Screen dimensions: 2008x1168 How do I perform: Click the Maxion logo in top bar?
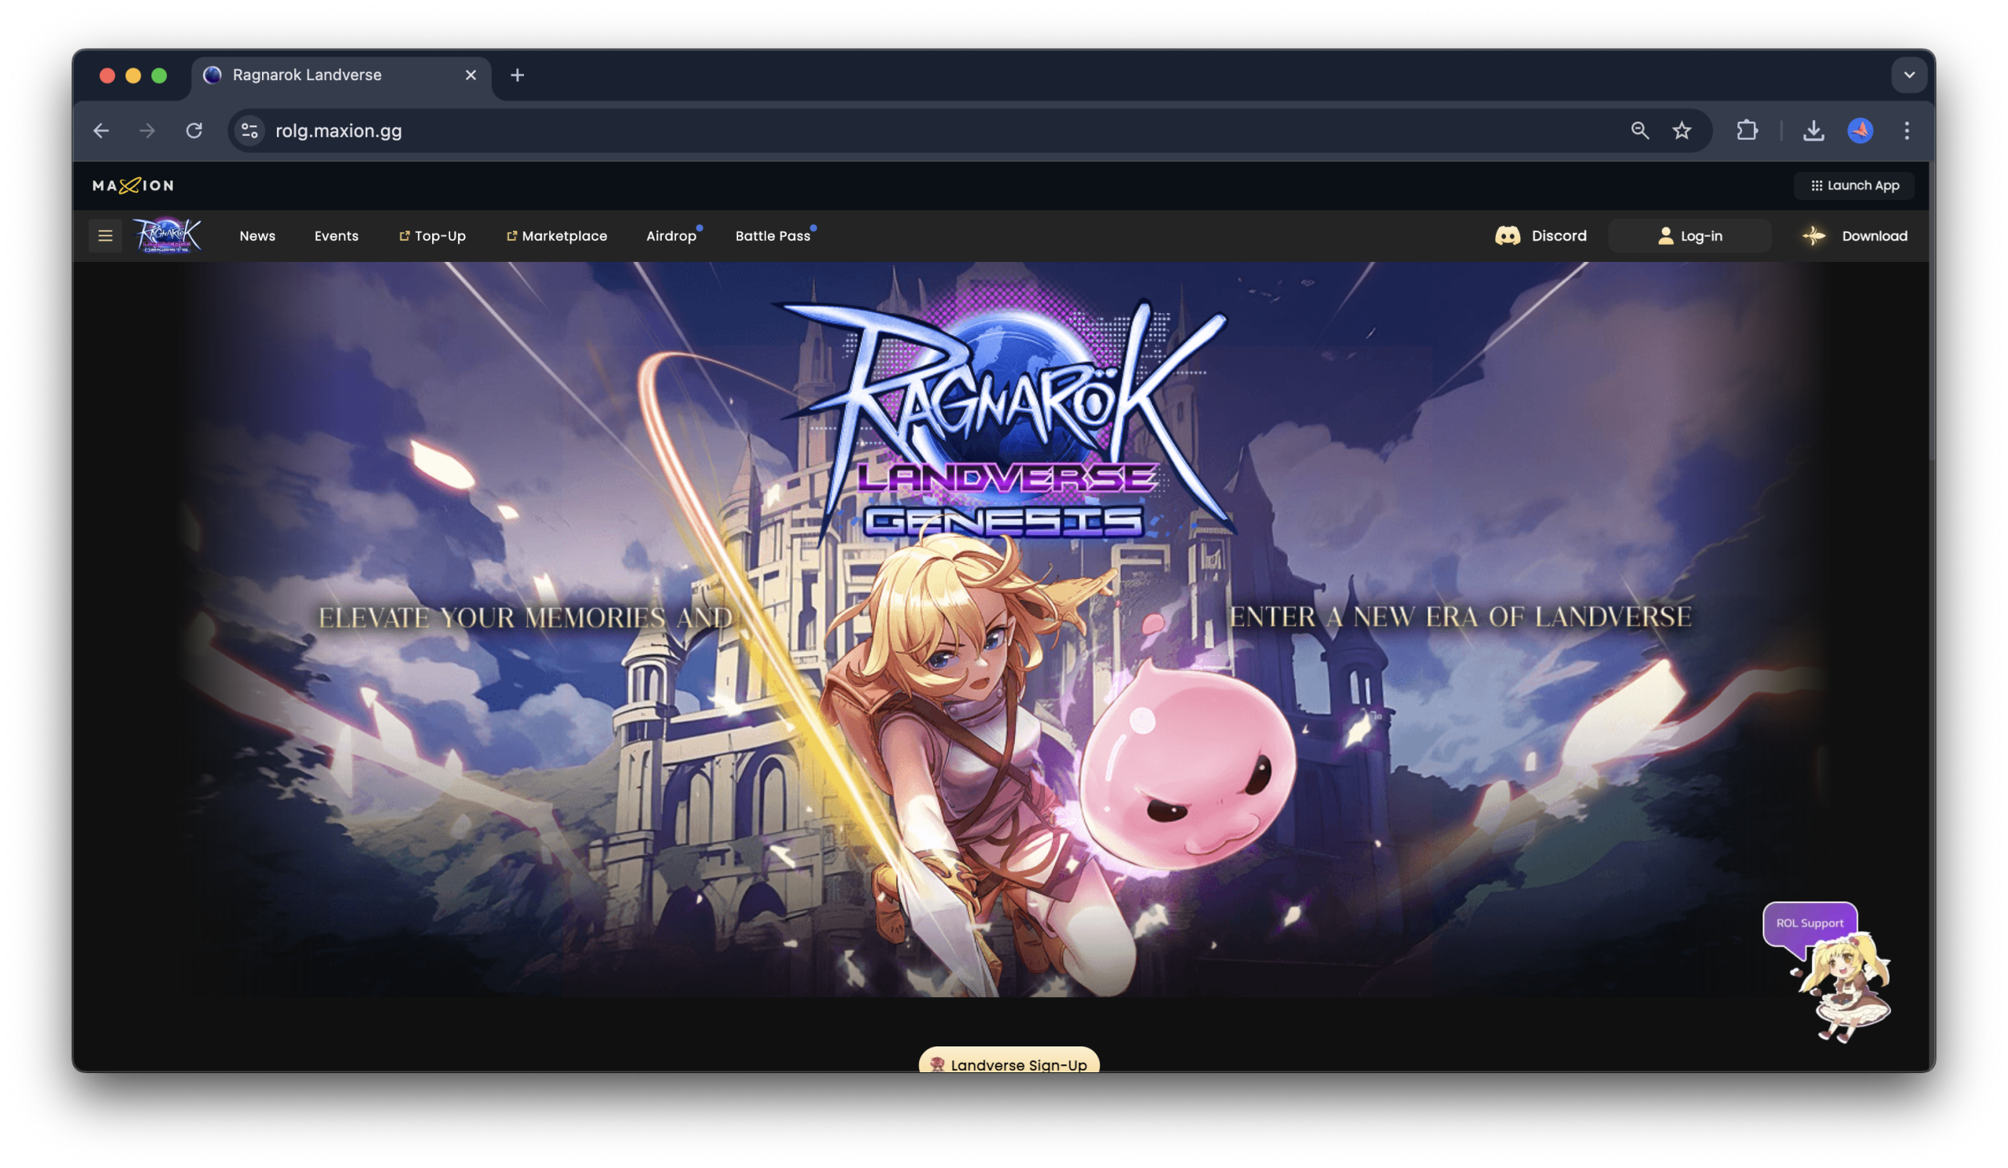pos(133,186)
